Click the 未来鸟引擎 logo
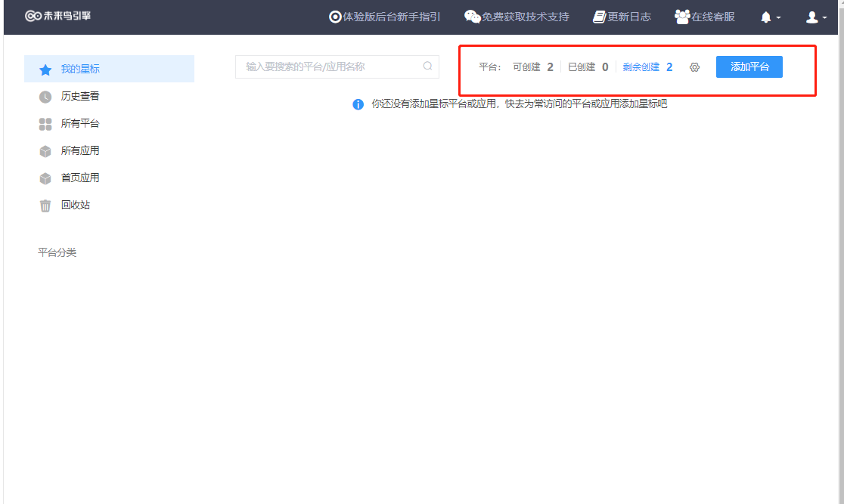The image size is (844, 504). (57, 16)
